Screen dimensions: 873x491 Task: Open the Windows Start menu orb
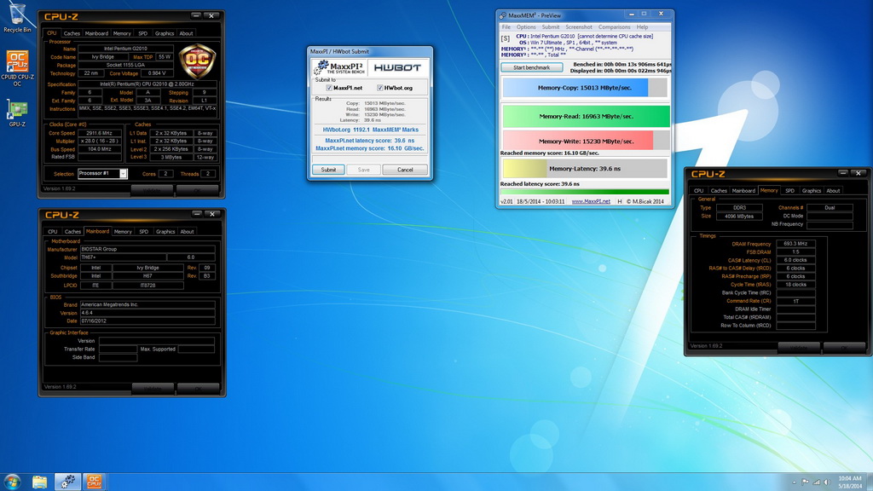pos(12,482)
